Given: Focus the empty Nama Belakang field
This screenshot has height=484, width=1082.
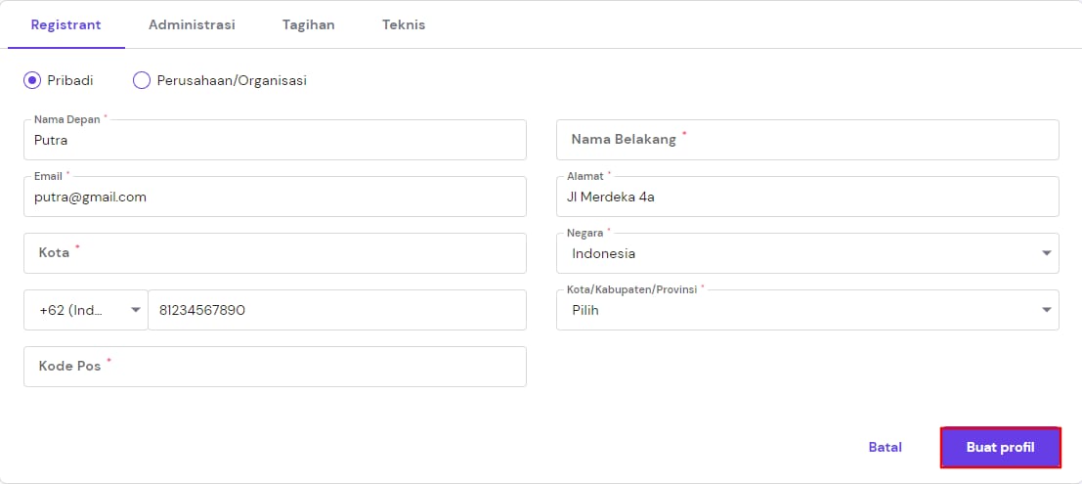Looking at the screenshot, I should coord(807,140).
